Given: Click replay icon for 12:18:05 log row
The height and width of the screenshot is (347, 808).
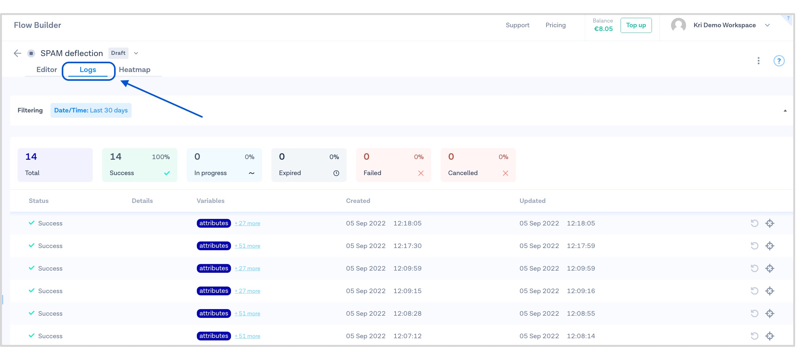Looking at the screenshot, I should [x=754, y=223].
